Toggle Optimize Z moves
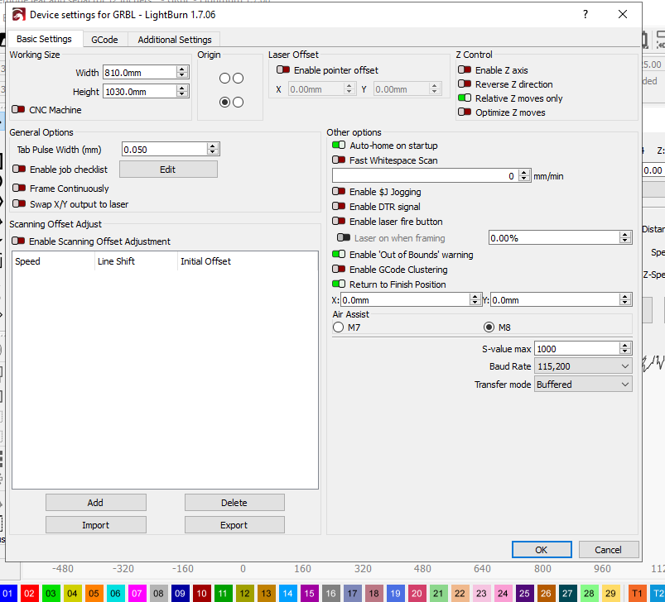The image size is (665, 602). [465, 112]
